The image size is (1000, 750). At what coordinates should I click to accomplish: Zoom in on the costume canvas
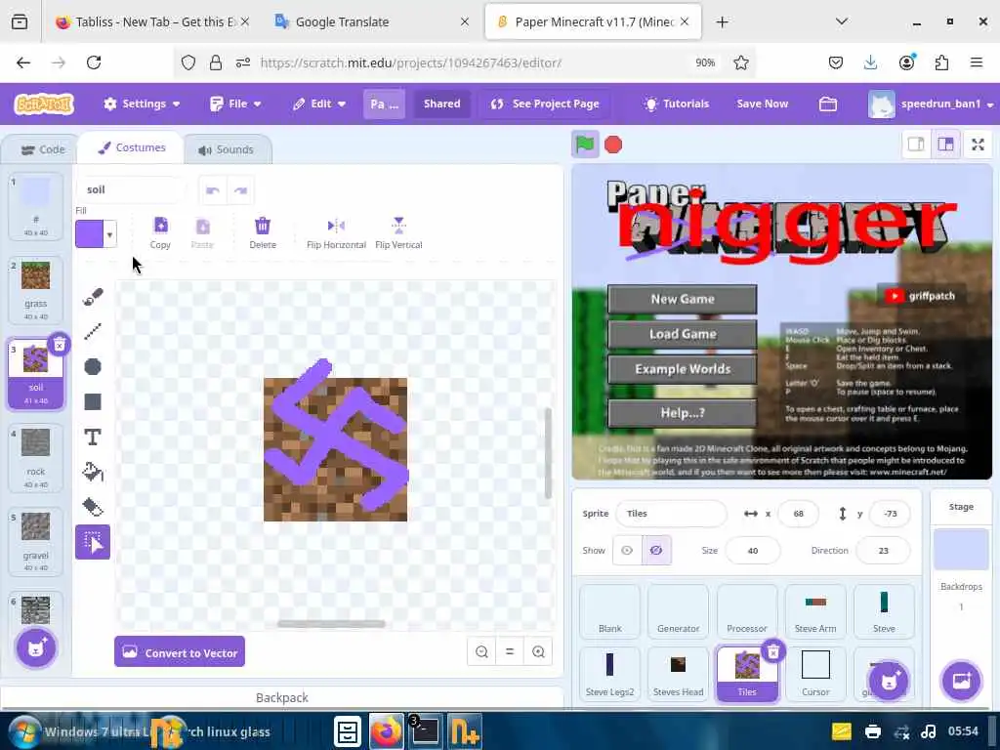(x=538, y=651)
